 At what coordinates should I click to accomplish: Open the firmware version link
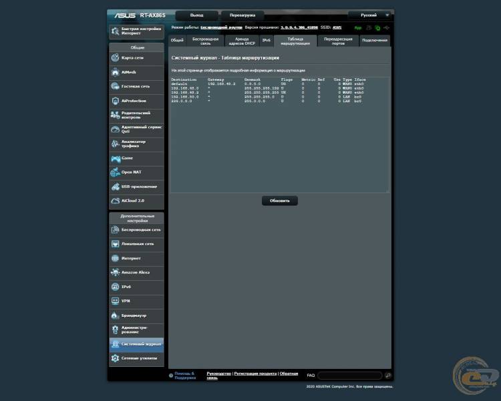299,27
